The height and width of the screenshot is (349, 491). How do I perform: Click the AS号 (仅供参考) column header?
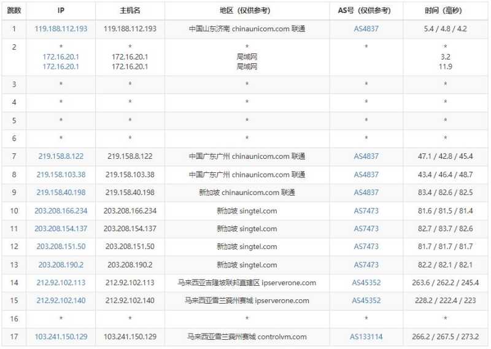pyautogui.click(x=366, y=10)
